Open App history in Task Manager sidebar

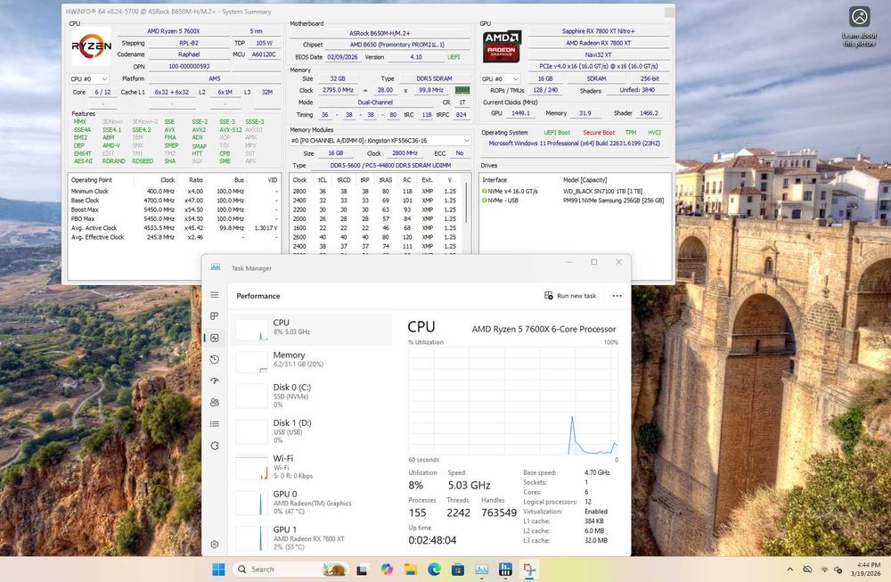(x=214, y=359)
